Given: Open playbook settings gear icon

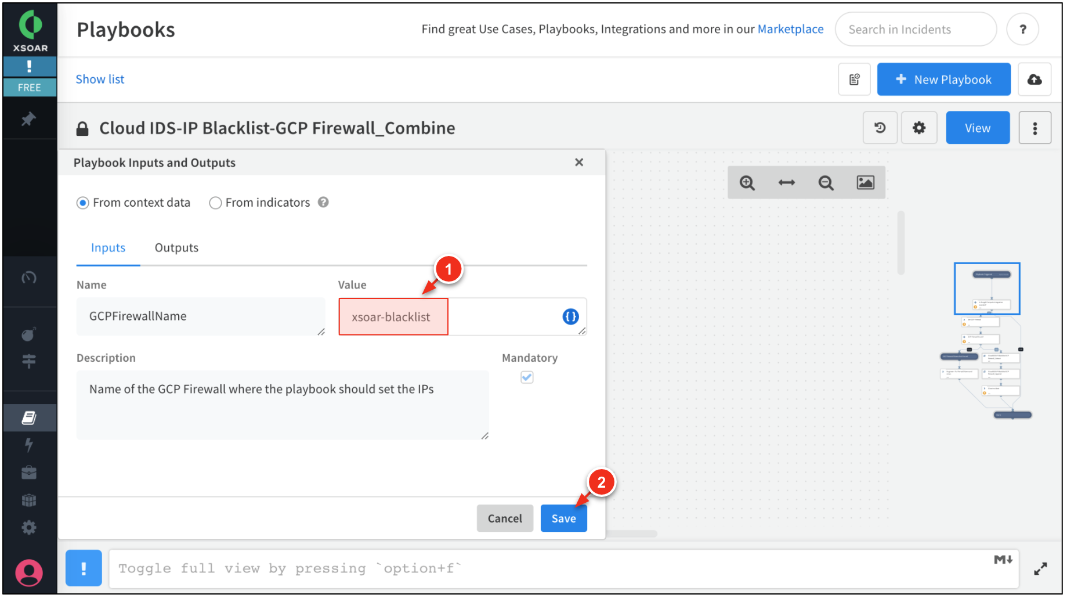Looking at the screenshot, I should pos(918,128).
